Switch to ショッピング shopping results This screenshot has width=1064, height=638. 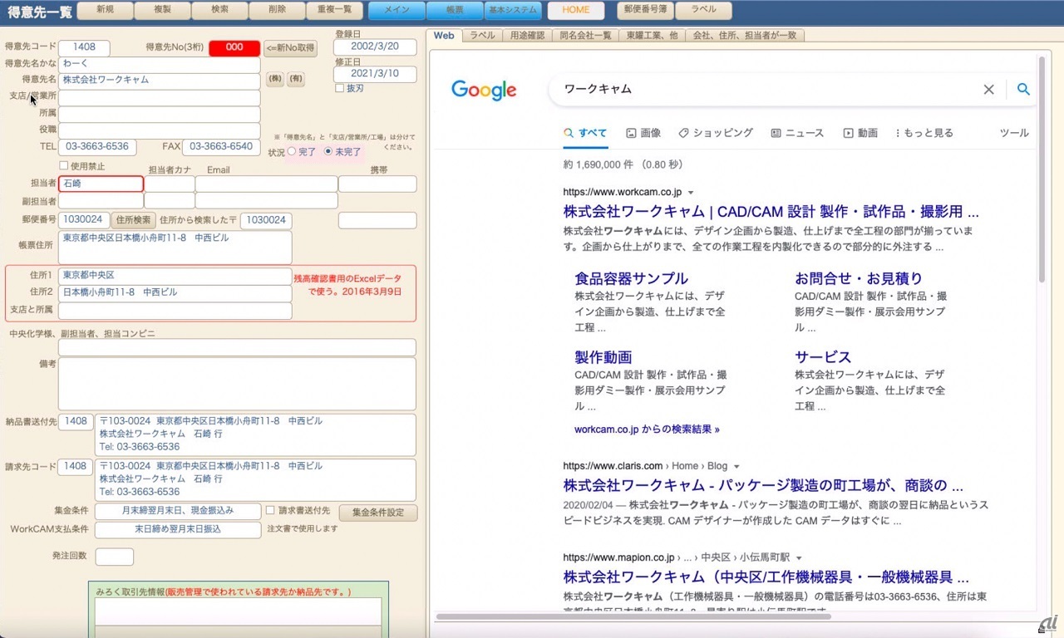point(716,133)
